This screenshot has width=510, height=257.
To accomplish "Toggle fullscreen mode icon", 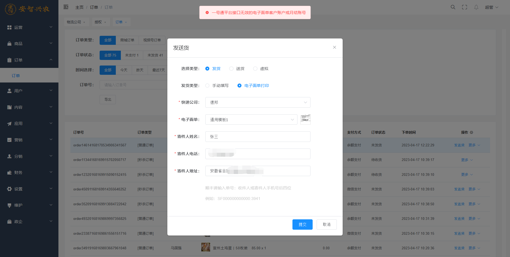I will (465, 7).
